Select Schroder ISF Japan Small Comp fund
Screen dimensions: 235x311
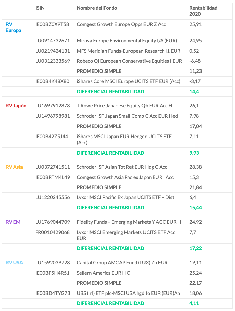pos(127,116)
